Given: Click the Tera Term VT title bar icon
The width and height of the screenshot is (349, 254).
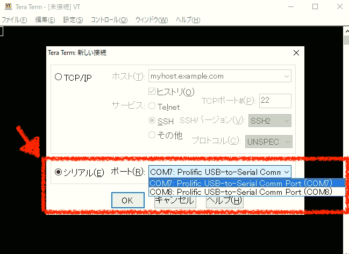Looking at the screenshot, I should [x=9, y=6].
